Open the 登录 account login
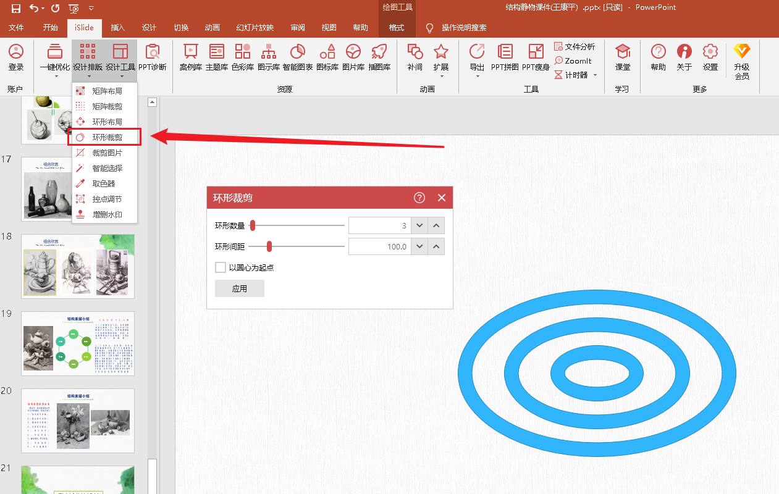 point(16,57)
